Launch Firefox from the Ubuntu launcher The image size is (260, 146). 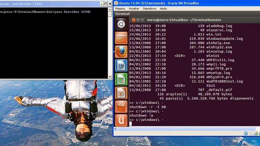[121, 52]
